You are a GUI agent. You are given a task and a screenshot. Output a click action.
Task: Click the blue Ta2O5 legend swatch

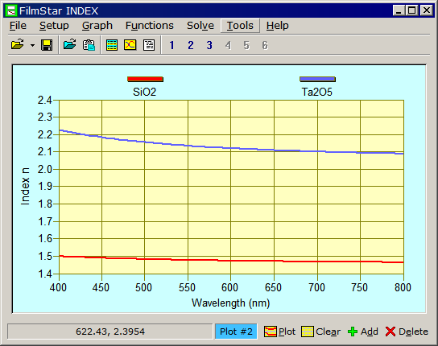point(317,80)
